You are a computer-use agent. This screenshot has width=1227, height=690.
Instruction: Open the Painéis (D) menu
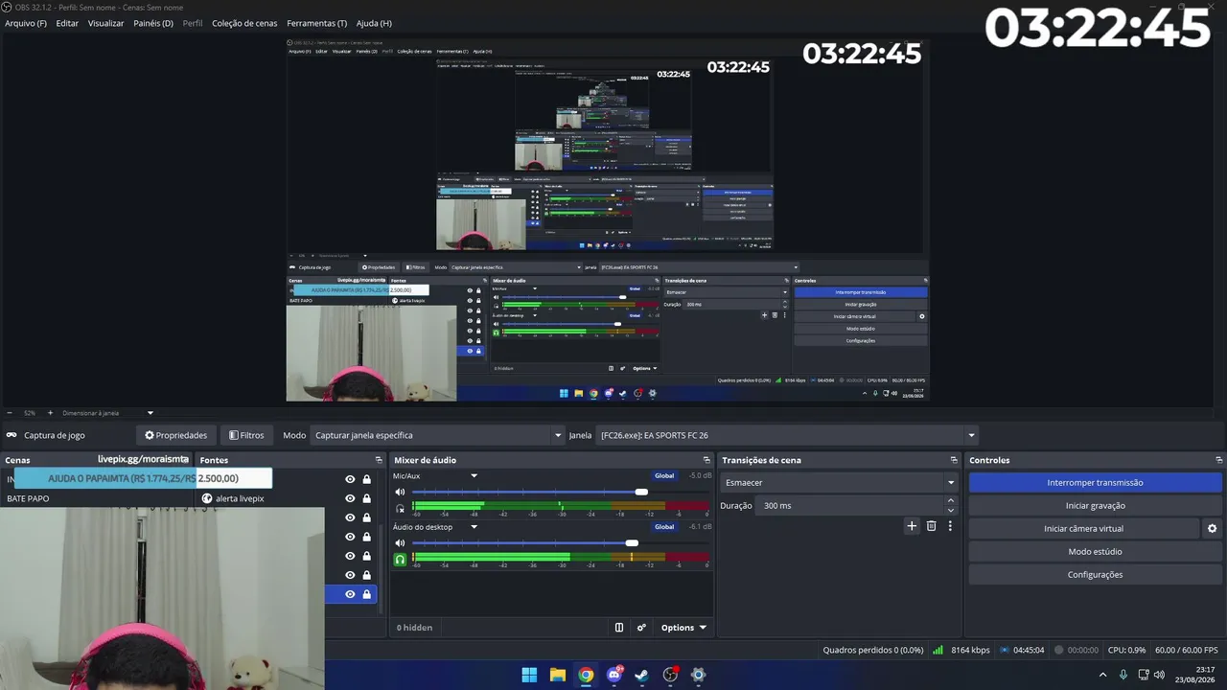click(153, 23)
